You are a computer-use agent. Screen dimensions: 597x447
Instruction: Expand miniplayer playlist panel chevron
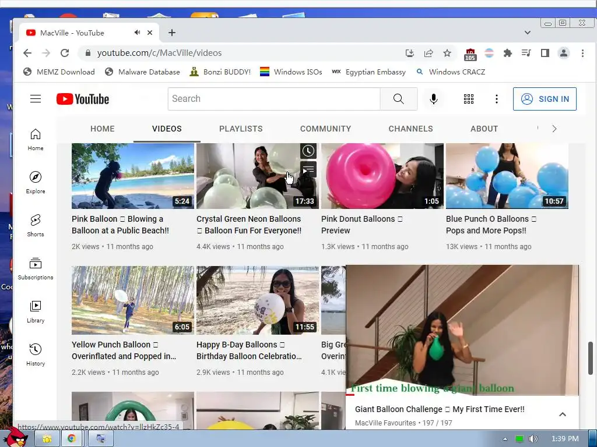click(563, 414)
